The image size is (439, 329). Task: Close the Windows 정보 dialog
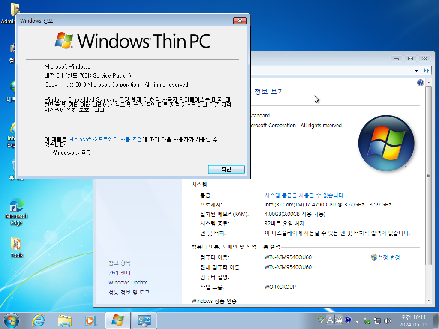[240, 21]
